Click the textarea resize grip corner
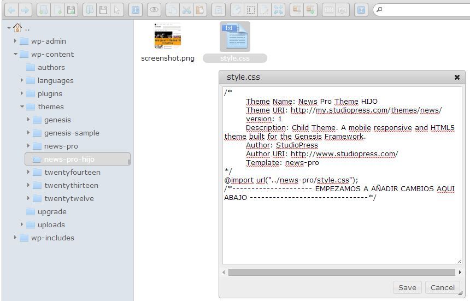The width and height of the screenshot is (470, 301). tap(459, 262)
